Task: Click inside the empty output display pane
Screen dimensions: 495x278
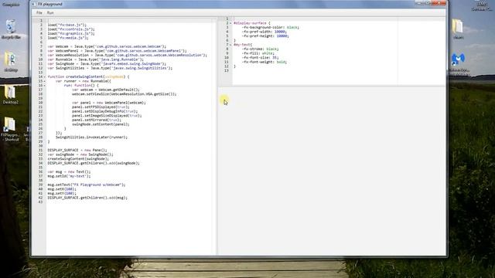Action: (x=332, y=171)
